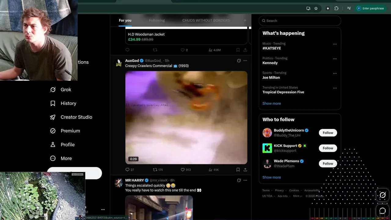This screenshot has height=220, width=391.
Task: Open the Terms footer link
Action: click(266, 190)
